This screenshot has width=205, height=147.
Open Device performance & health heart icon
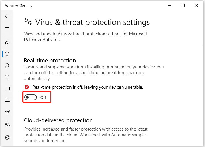[x=7, y=112]
